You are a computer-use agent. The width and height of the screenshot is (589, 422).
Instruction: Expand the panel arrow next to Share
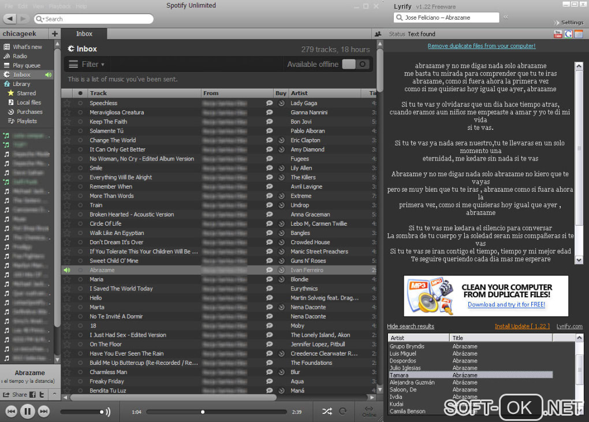click(x=54, y=394)
